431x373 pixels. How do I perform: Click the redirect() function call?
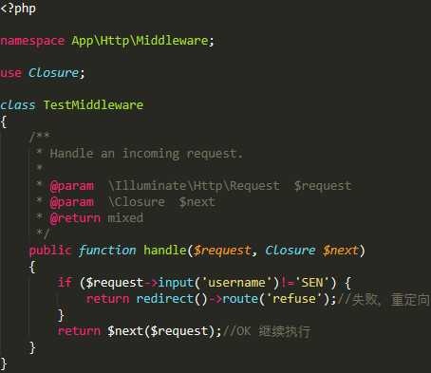(172, 299)
